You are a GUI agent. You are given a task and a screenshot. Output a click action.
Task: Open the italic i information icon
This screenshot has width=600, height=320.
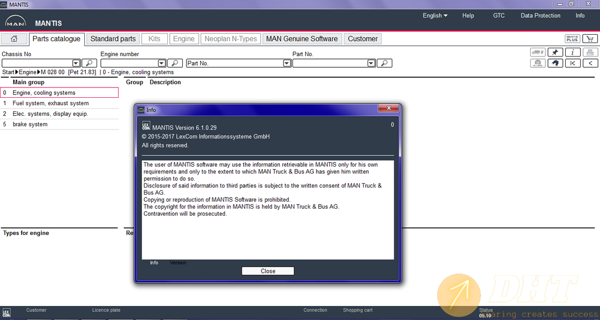point(573,52)
